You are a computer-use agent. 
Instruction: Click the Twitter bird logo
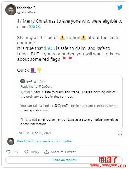120,8
